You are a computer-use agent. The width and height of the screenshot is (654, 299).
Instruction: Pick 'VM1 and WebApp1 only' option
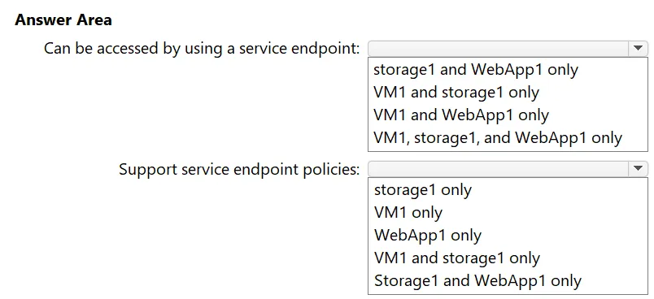pyautogui.click(x=461, y=115)
